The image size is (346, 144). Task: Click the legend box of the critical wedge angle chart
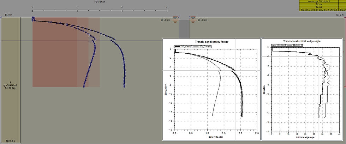coord(286,45)
